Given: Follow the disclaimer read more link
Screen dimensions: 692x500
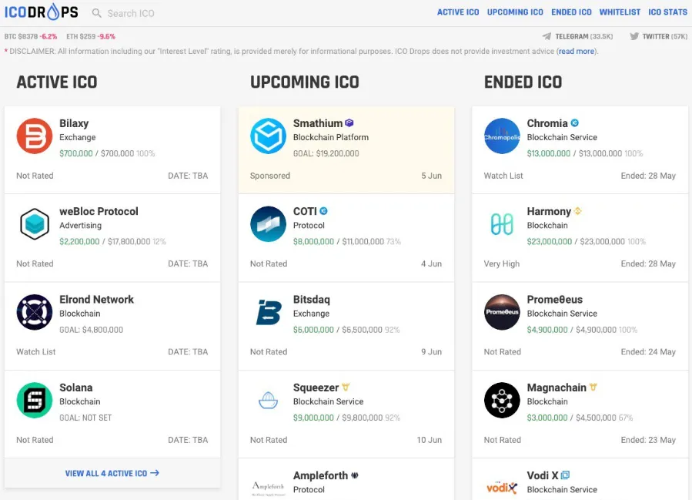Looking at the screenshot, I should click(577, 52).
